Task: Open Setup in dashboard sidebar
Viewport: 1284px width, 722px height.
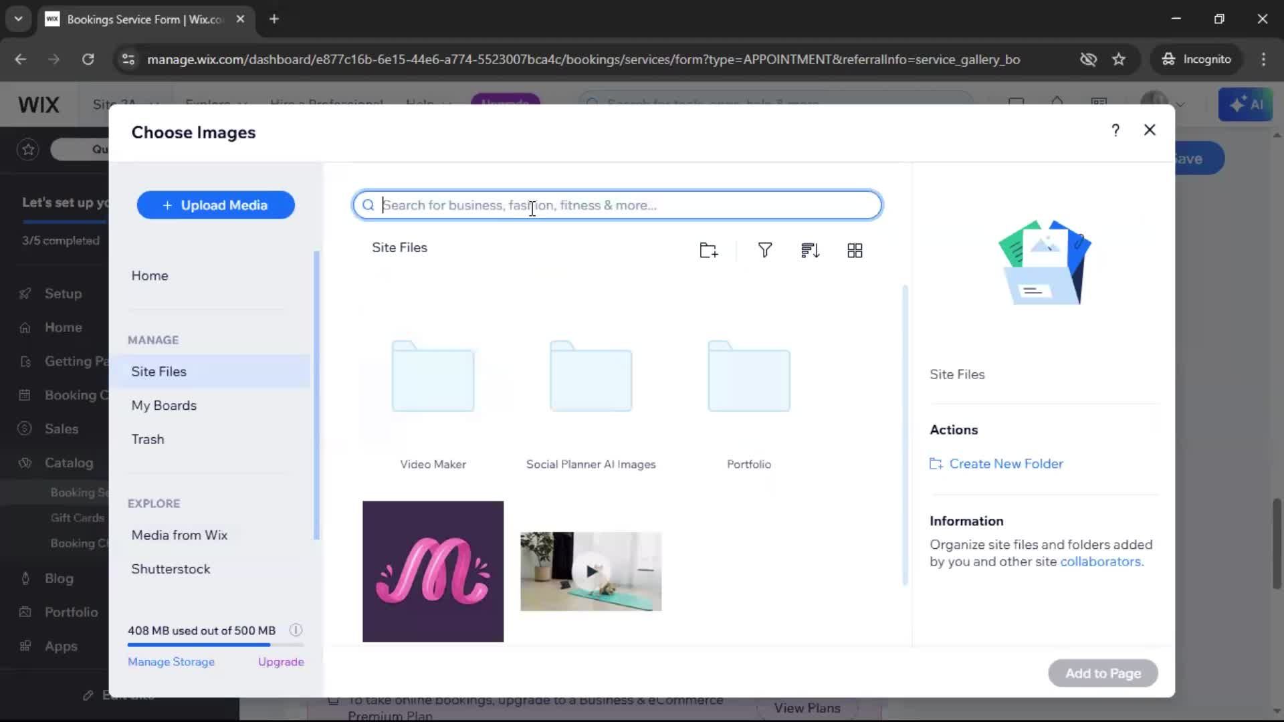Action: 63,293
